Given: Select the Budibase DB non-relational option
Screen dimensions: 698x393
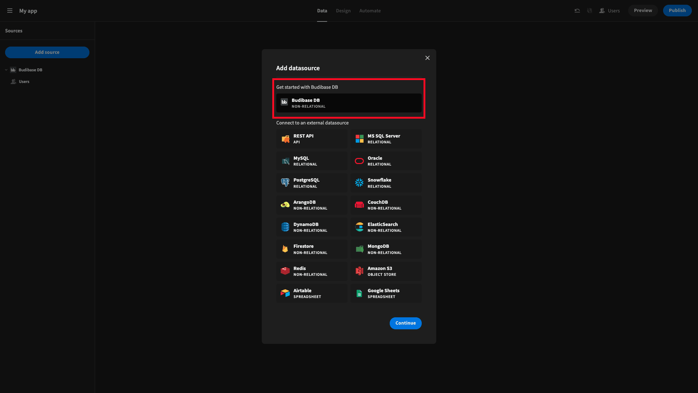Looking at the screenshot, I should tap(349, 103).
